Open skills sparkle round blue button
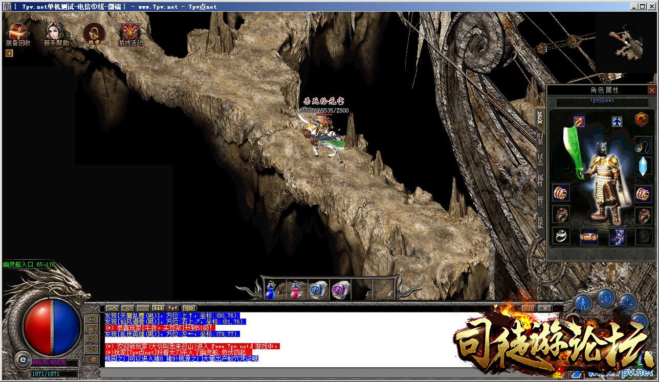 (x=628, y=303)
